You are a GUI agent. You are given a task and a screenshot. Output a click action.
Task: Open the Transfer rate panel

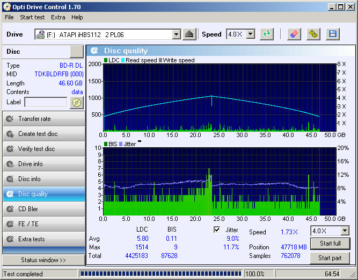point(44,119)
